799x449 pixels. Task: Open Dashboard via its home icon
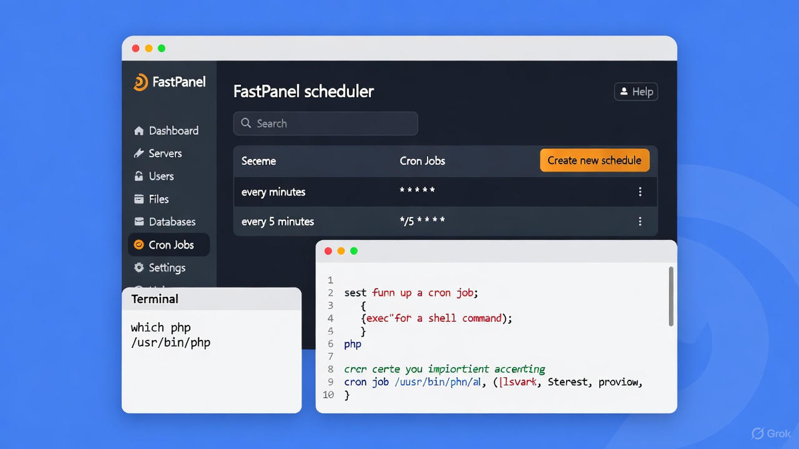pyautogui.click(x=138, y=131)
